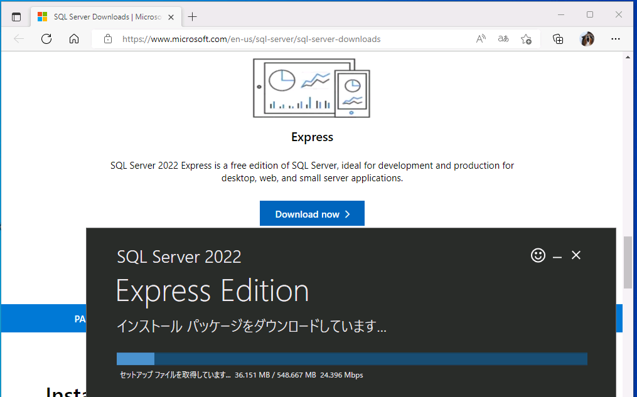Click the Download now button
Screen dimensions: 637x397
(312, 213)
